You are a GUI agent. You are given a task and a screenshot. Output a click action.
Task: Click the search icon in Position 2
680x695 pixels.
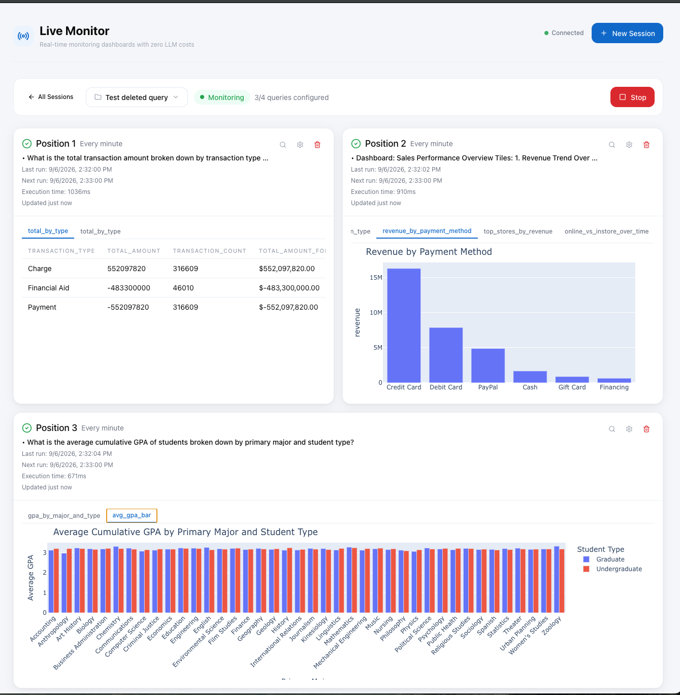612,145
